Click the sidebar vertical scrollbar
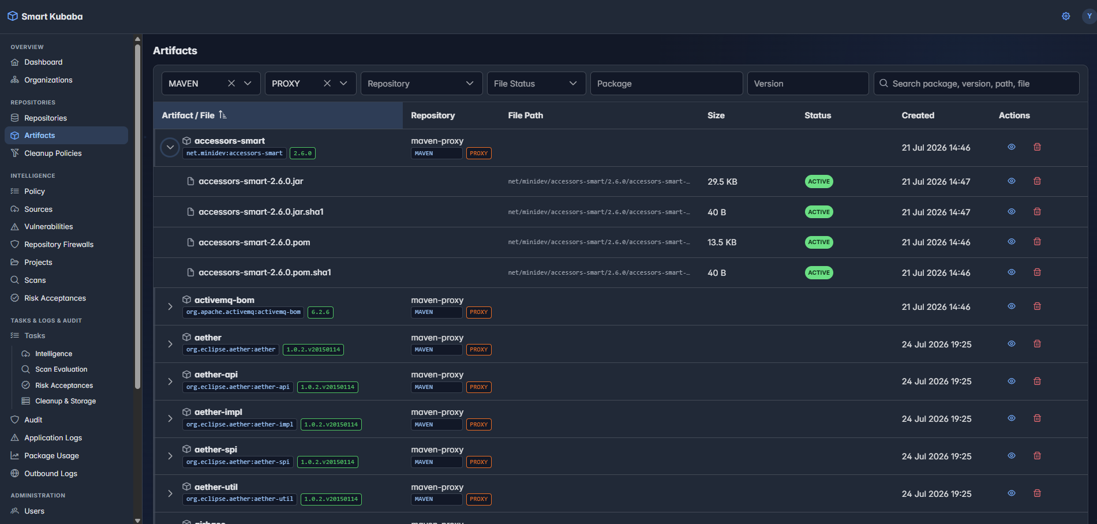Screen dimensions: 1097x524 pyautogui.click(x=137, y=216)
